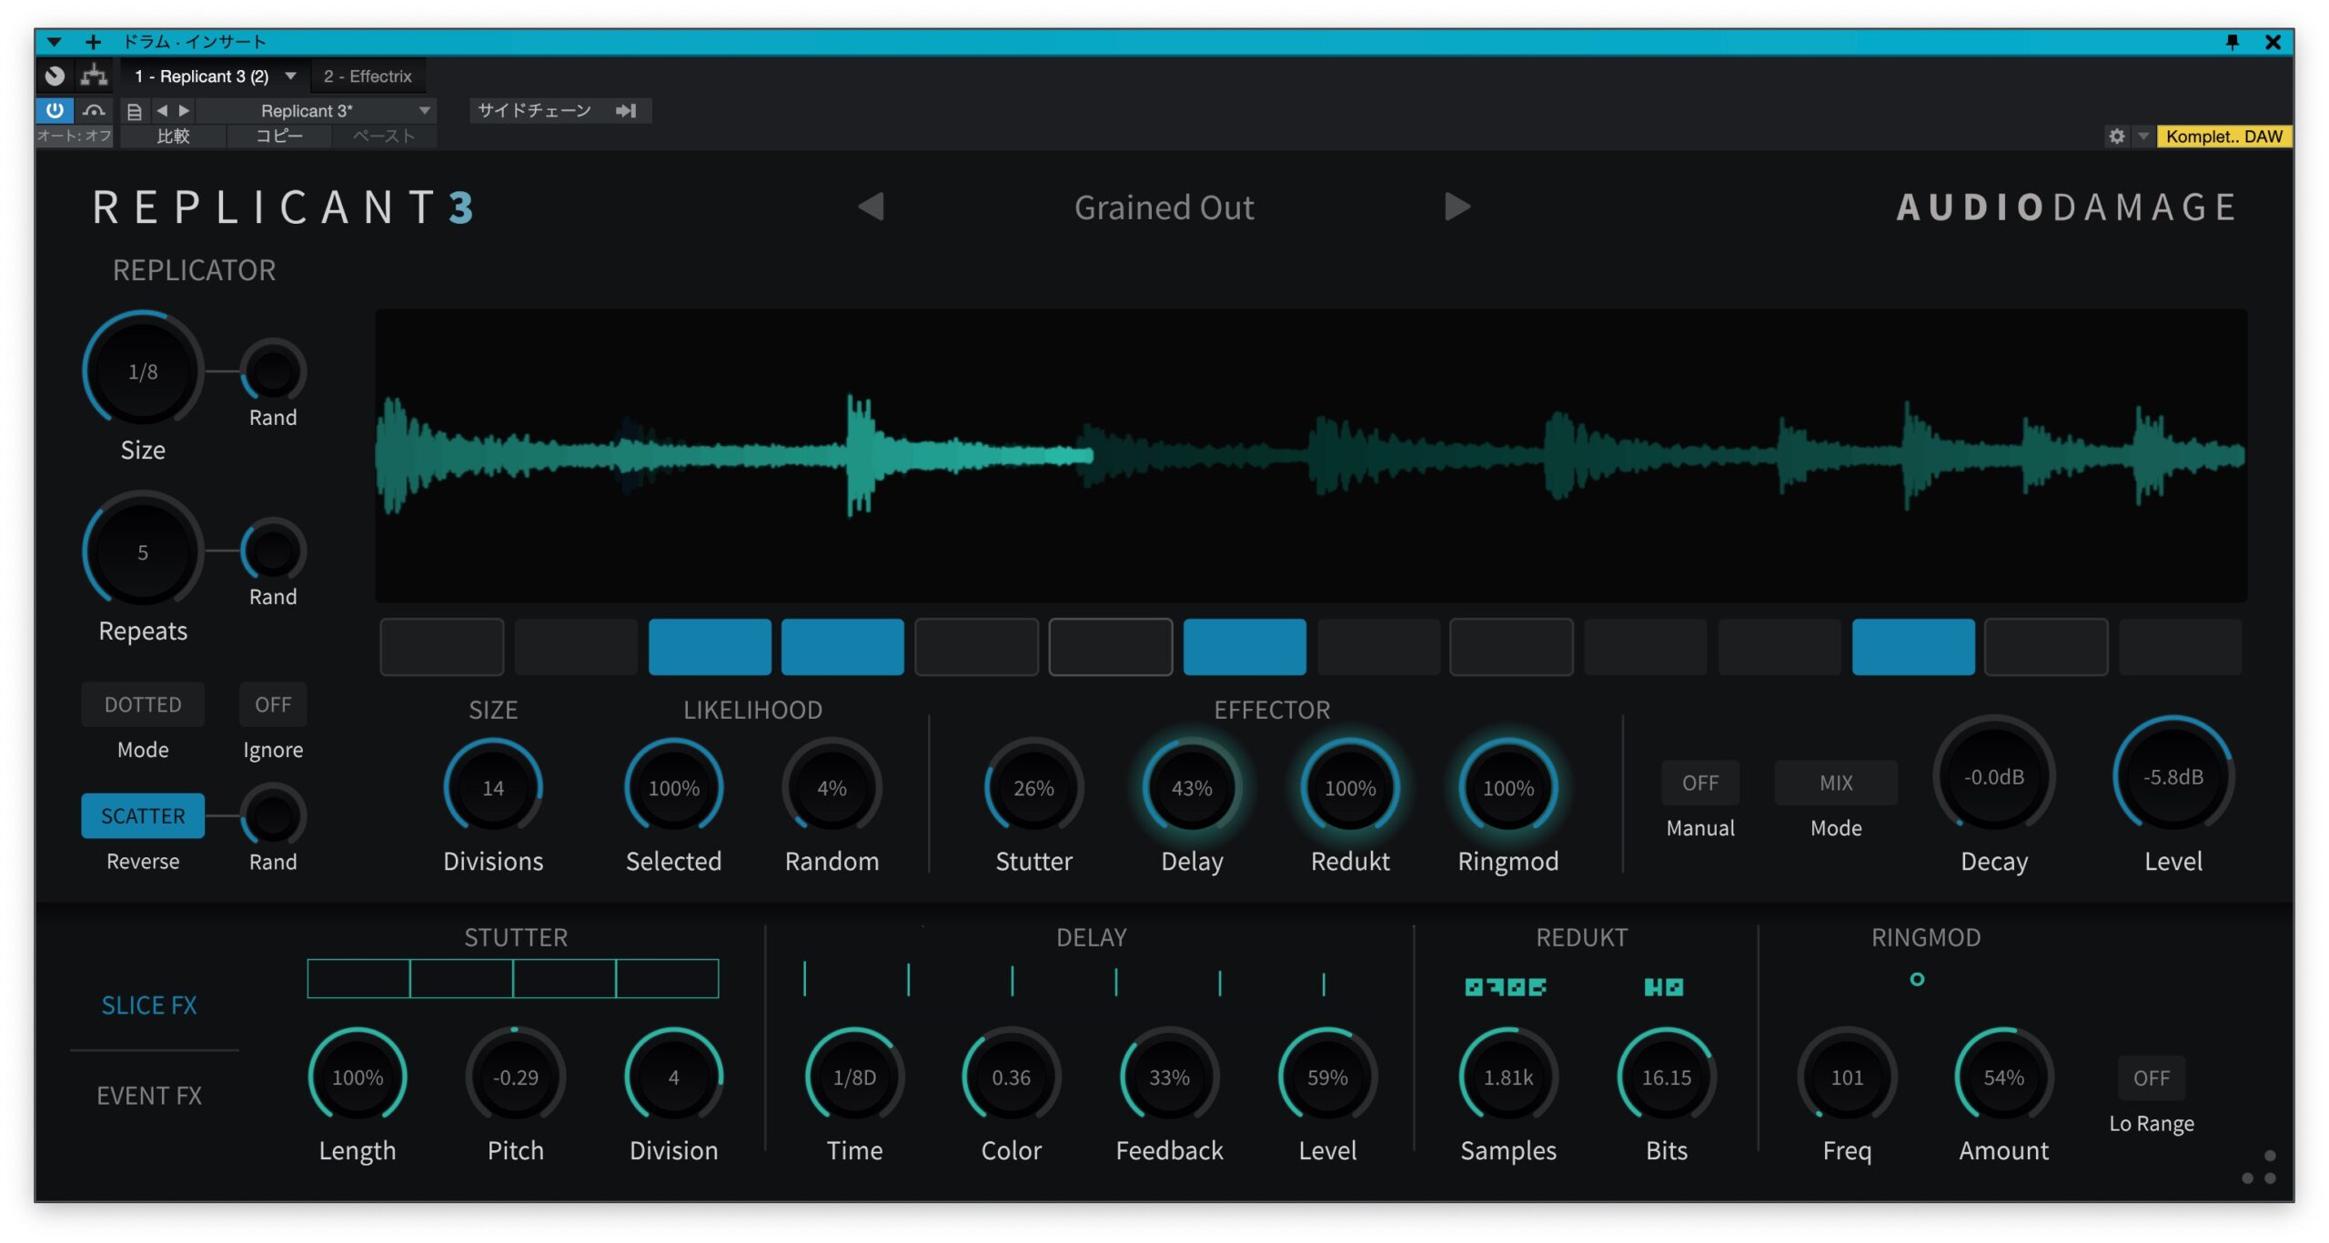Open the Replicant 3* preset dropdown
The height and width of the screenshot is (1243, 2329).
[337, 110]
